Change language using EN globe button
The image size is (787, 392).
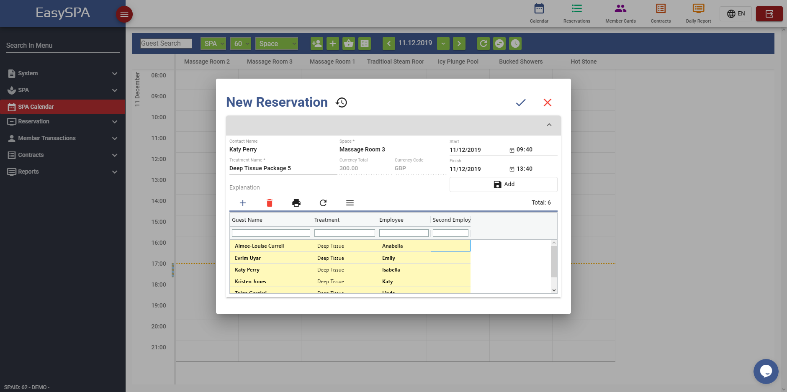736,14
